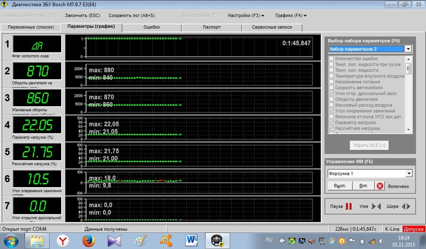Click Вкл. actuator button
This screenshot has width=426, height=249.
tap(363, 186)
